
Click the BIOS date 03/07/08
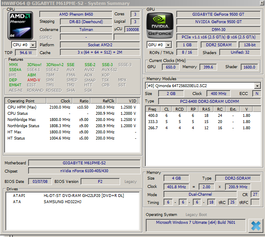pyautogui.click(x=40, y=182)
